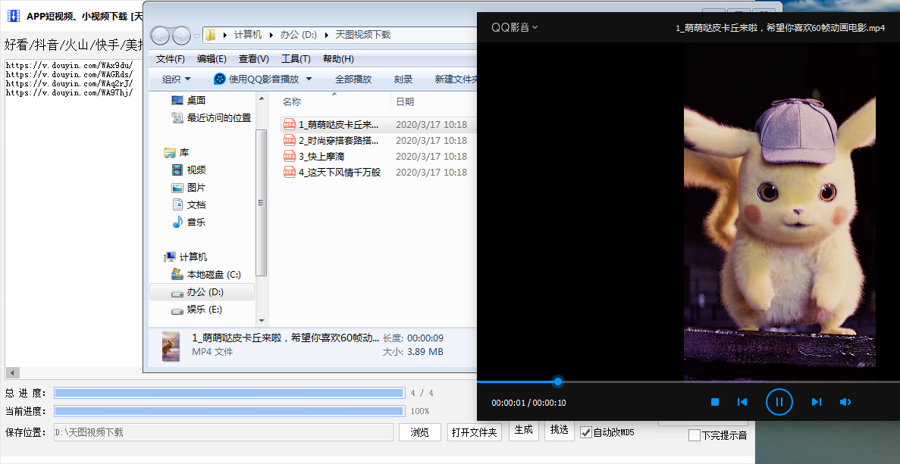Open the 帮助(H) menu

(x=338, y=59)
